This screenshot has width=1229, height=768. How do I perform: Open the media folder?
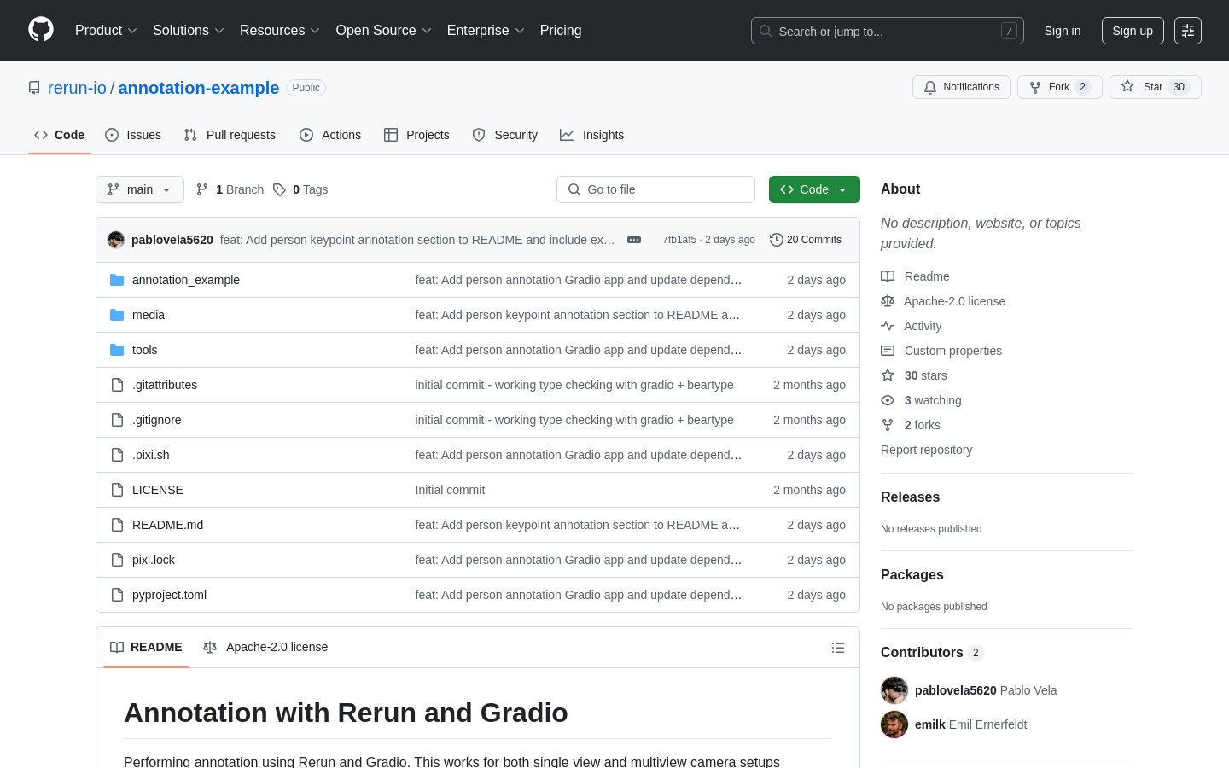tap(149, 315)
